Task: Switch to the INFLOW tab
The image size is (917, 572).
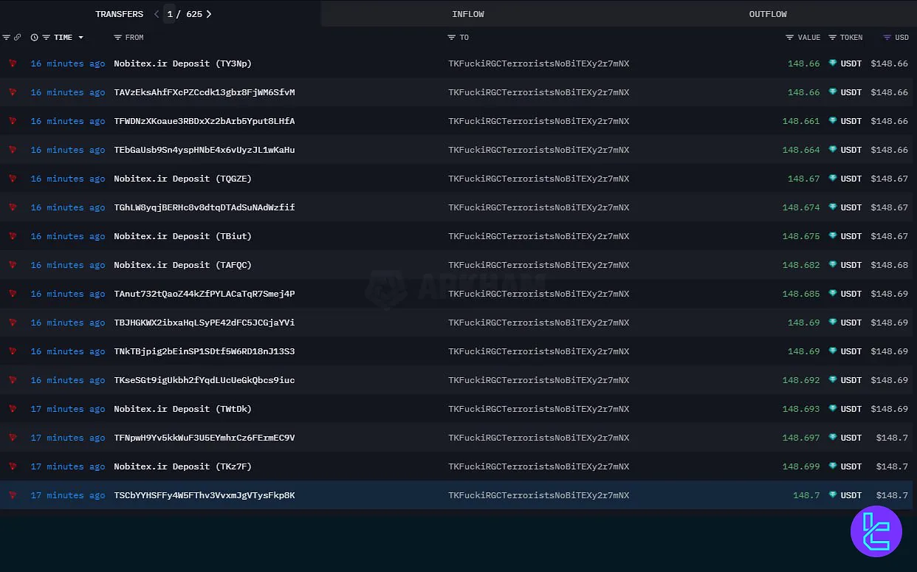Action: coord(468,14)
